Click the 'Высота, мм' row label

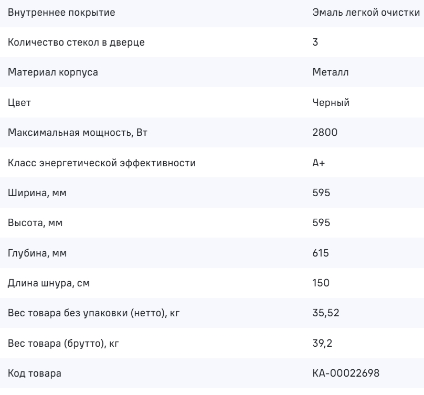(x=36, y=223)
